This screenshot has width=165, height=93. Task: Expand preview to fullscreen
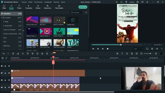point(162,49)
